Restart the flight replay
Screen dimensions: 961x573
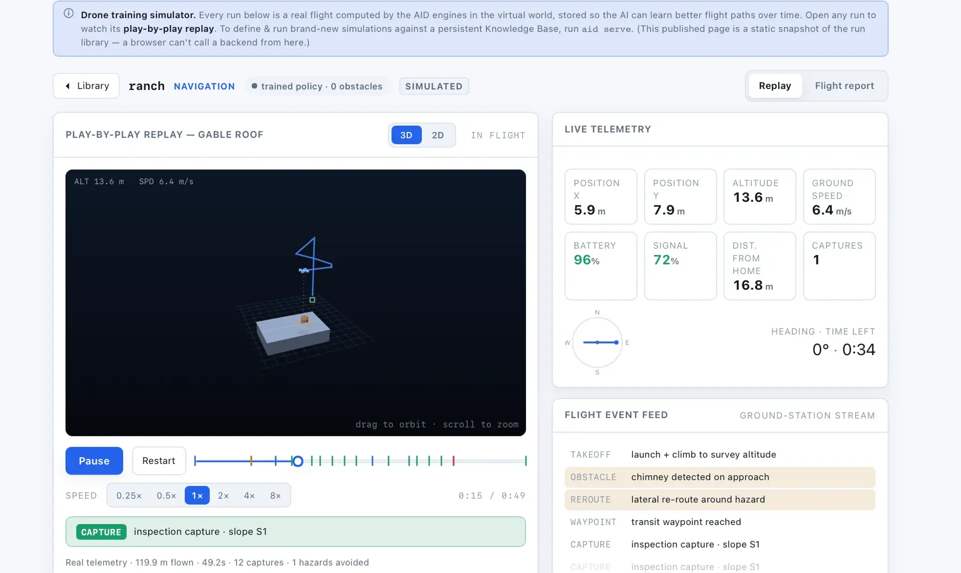159,460
